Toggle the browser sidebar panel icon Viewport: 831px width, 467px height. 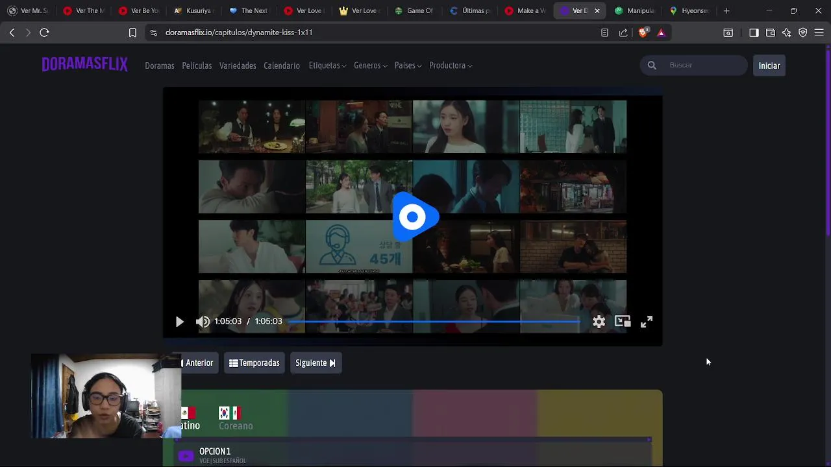754,32
